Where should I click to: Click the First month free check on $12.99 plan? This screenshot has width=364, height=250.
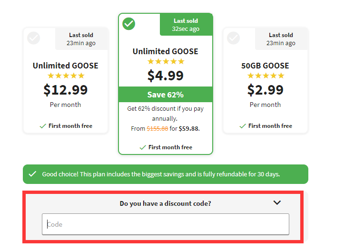point(43,126)
